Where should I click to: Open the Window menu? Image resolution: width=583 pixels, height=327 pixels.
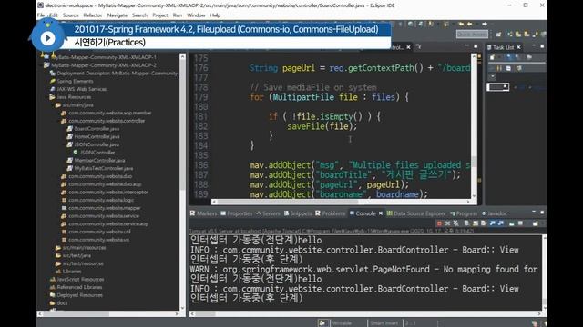[196, 15]
